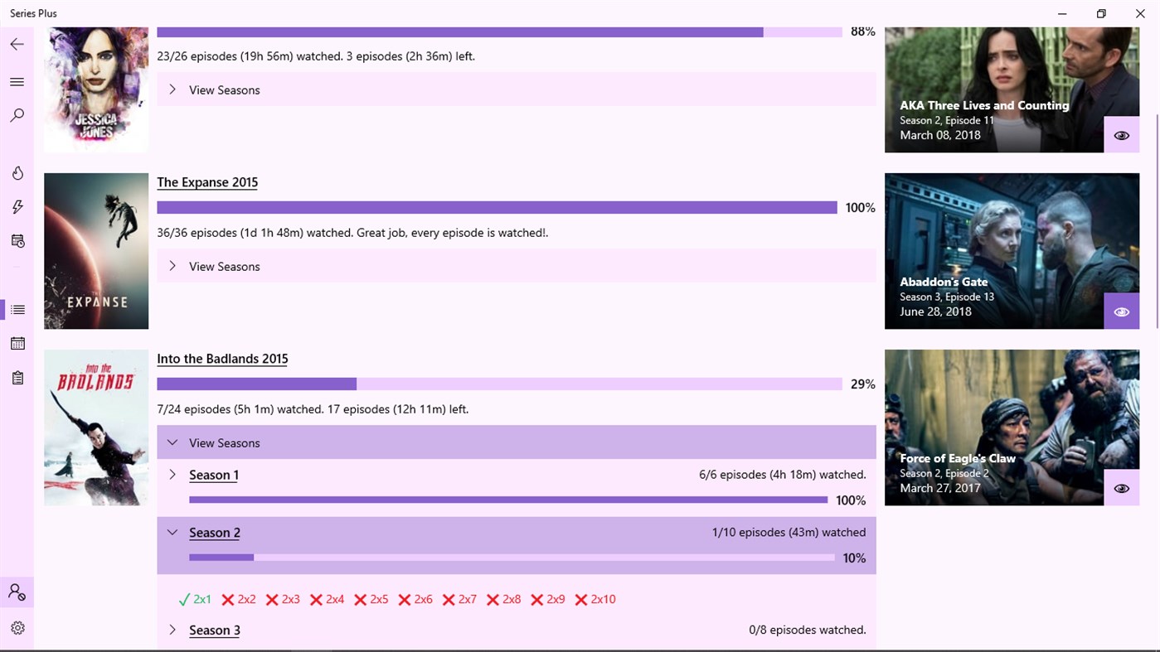Mark Abaddon's Gate as watched with eye toggle
The width and height of the screenshot is (1160, 652).
coord(1121,311)
